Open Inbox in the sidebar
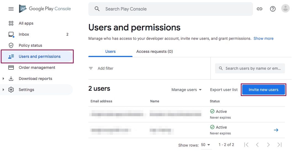This screenshot has height=153, width=296. [24, 34]
